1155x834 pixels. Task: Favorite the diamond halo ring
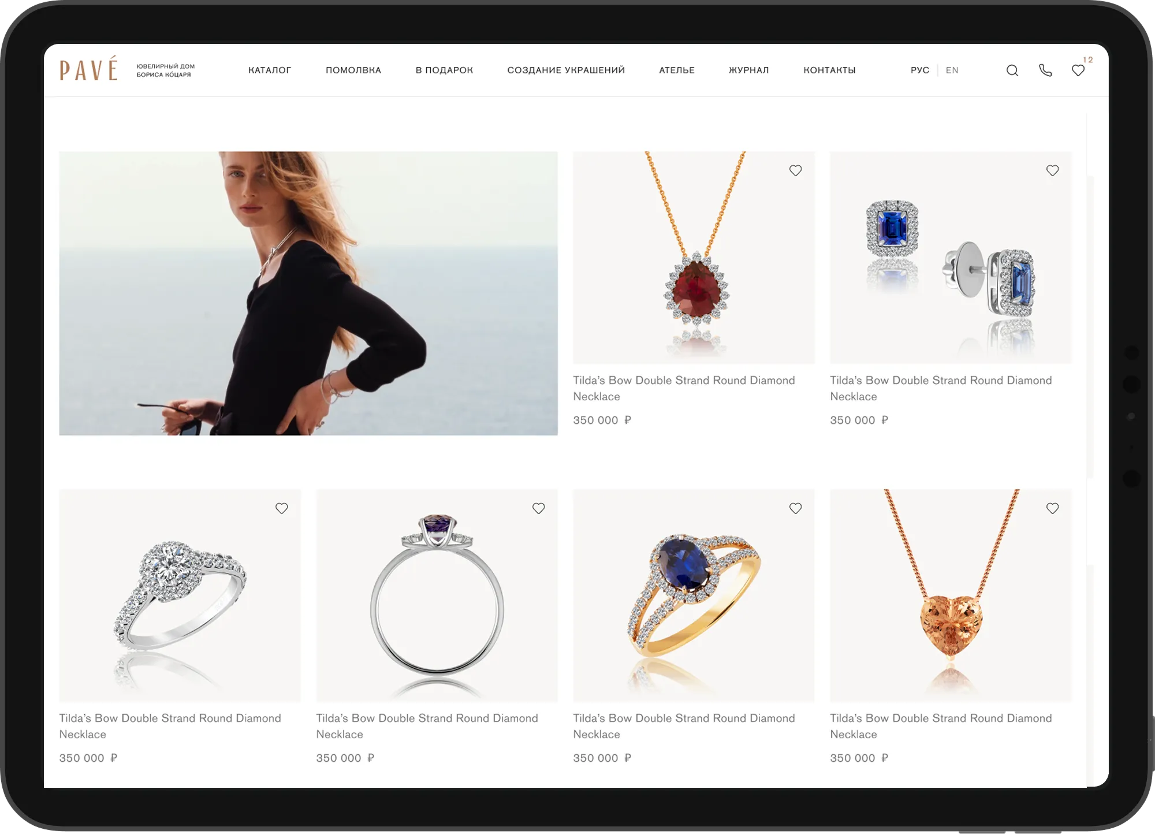coord(281,508)
